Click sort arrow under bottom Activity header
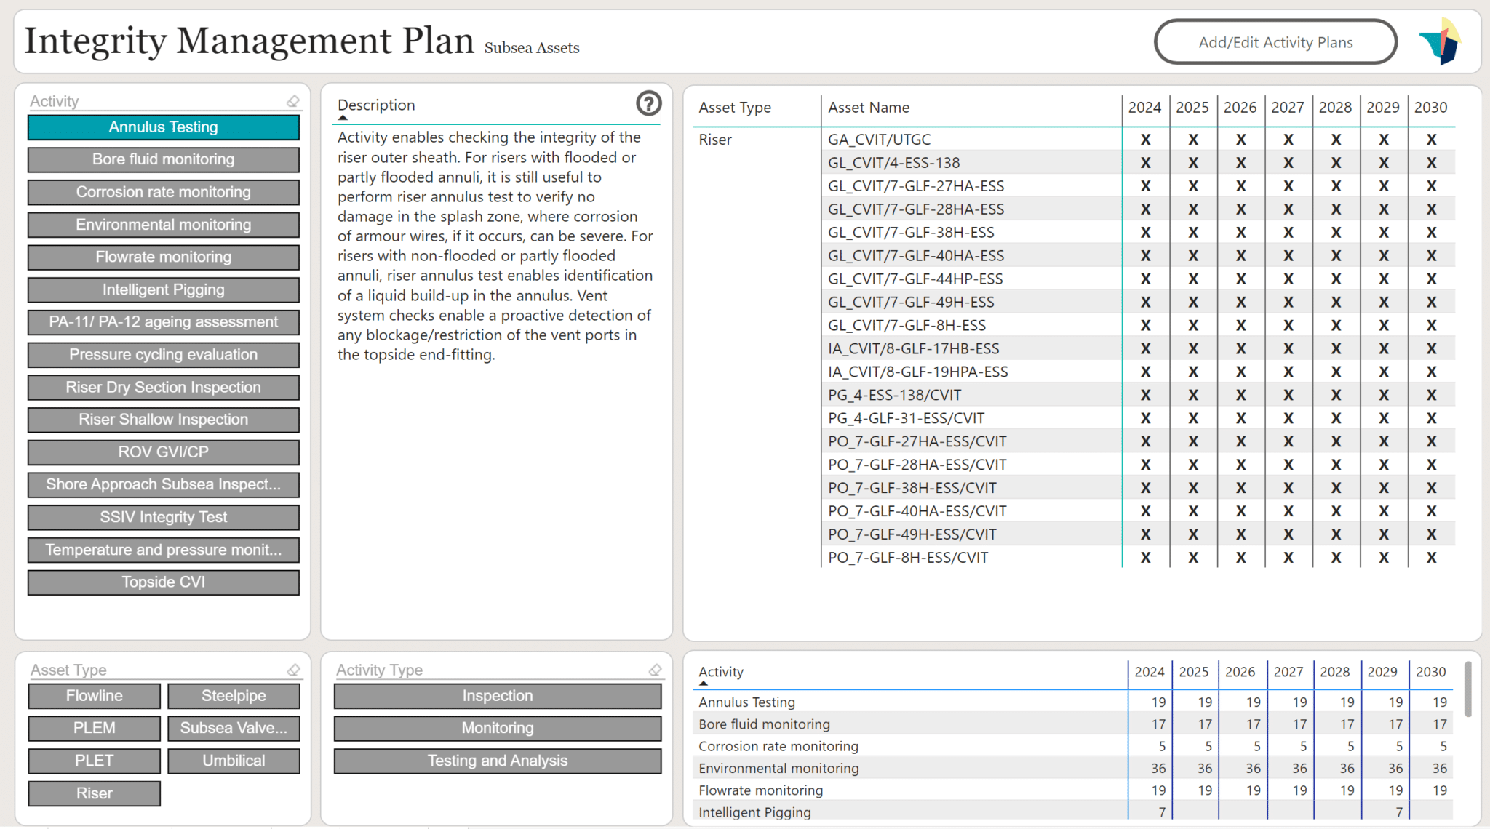This screenshot has height=829, width=1490. point(704,684)
